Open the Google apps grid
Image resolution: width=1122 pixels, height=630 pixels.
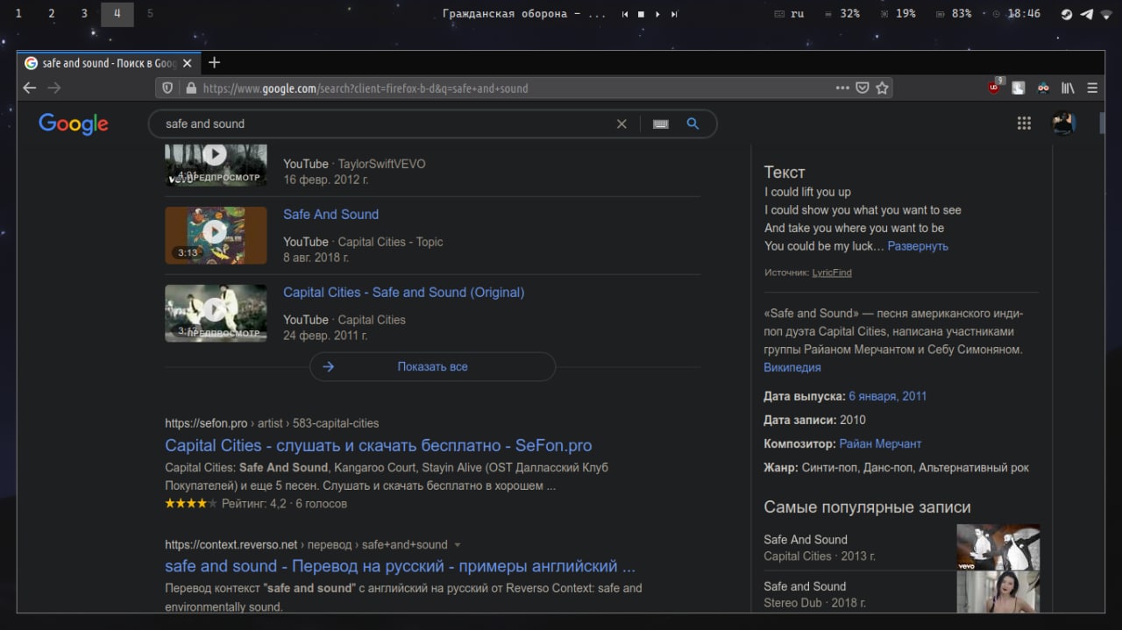1024,124
